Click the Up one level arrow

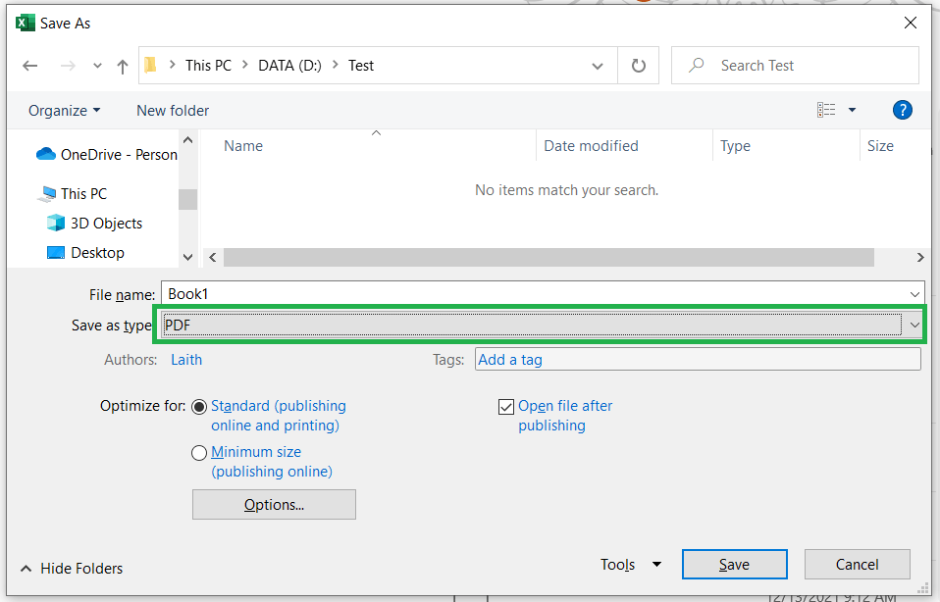click(x=123, y=67)
